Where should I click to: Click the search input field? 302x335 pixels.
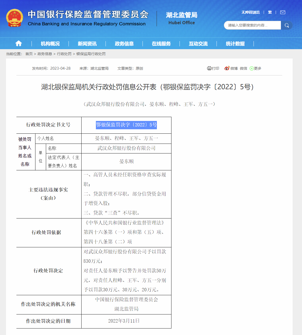tap(252, 25)
